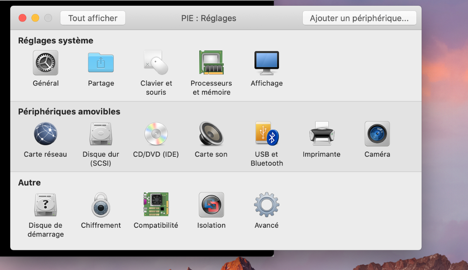
Task: Open the Carte son speaker icon
Action: click(x=211, y=134)
